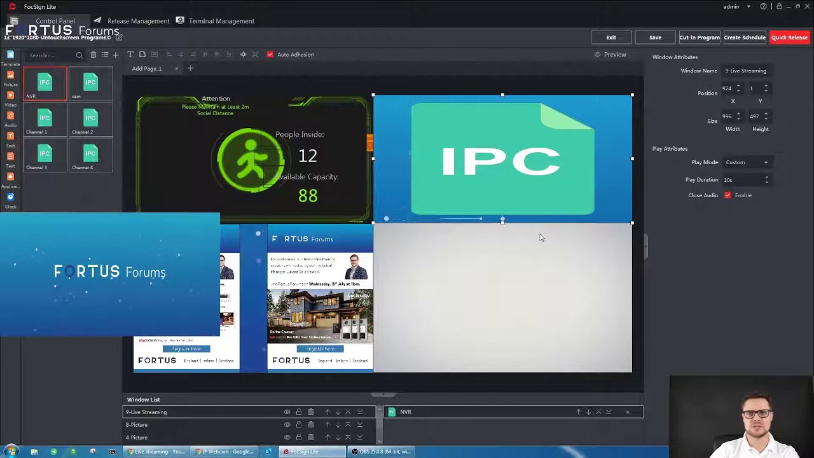Screen dimensions: 814x458
Task: Open IP Webcam Chrome taskbar item
Action: click(x=224, y=452)
